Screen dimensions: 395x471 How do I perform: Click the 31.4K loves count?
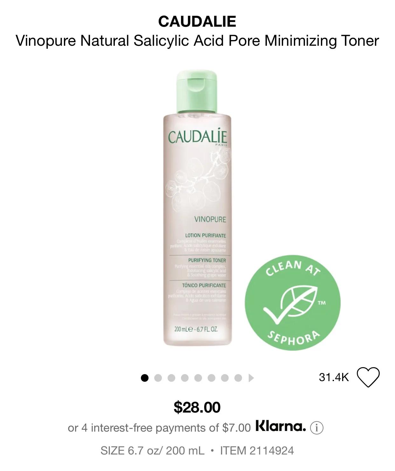334,377
